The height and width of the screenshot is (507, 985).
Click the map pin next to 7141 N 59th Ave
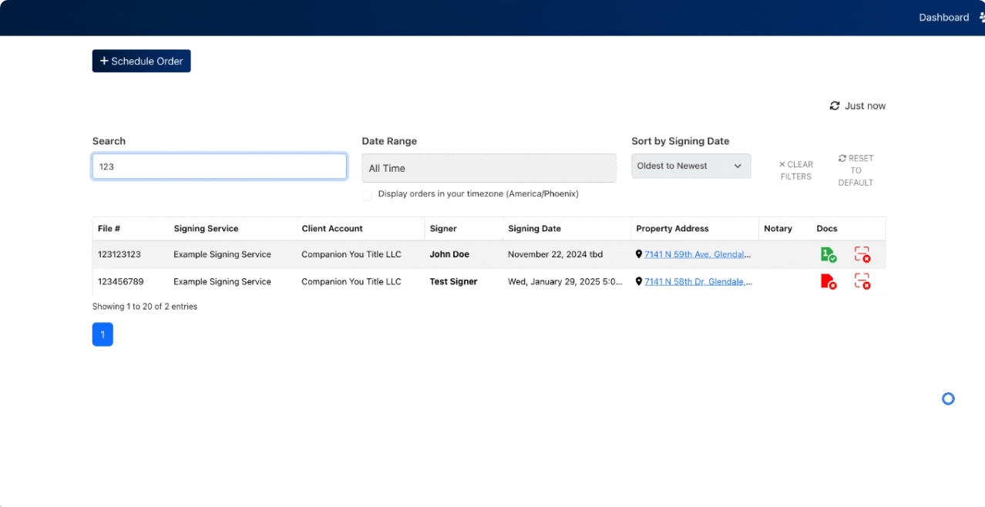[639, 254]
